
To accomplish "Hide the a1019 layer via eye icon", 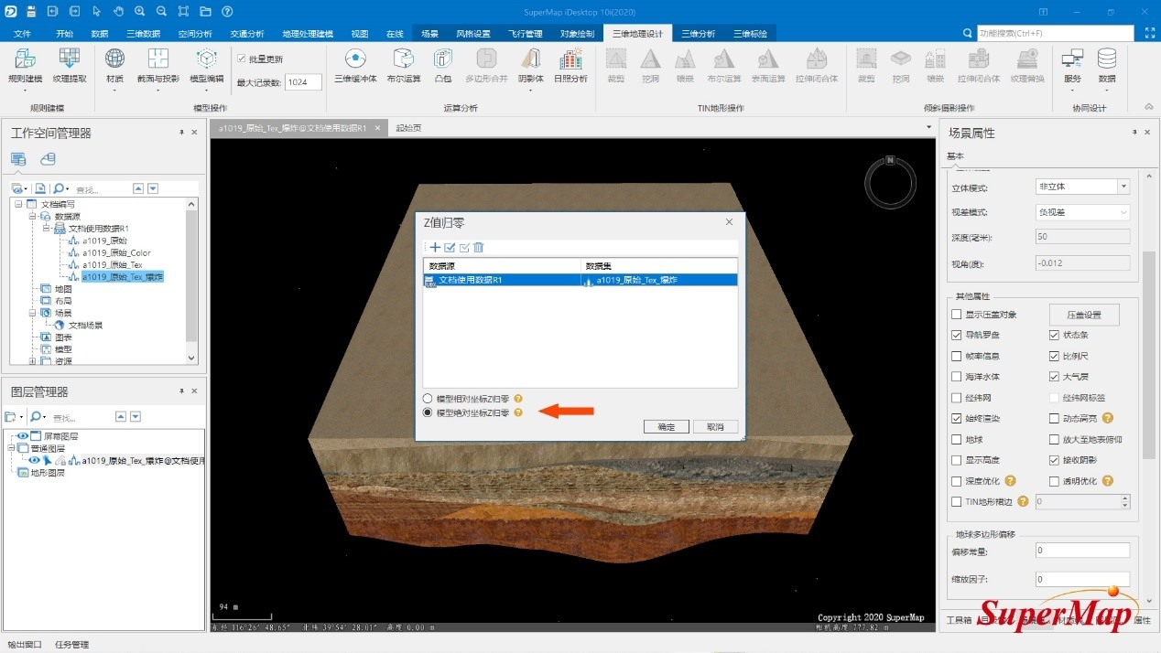I will 35,461.
